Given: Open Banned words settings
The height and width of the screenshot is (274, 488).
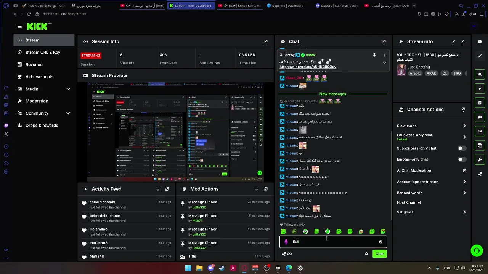Looking at the screenshot, I should pyautogui.click(x=431, y=193).
